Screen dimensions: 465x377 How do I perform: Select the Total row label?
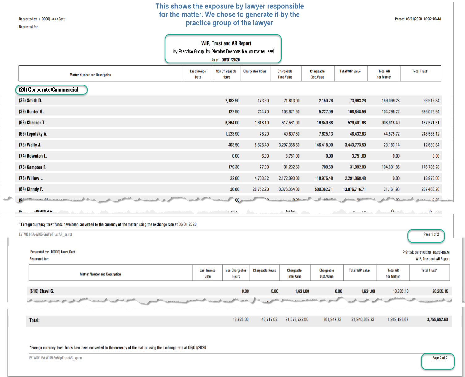pyautogui.click(x=34, y=320)
